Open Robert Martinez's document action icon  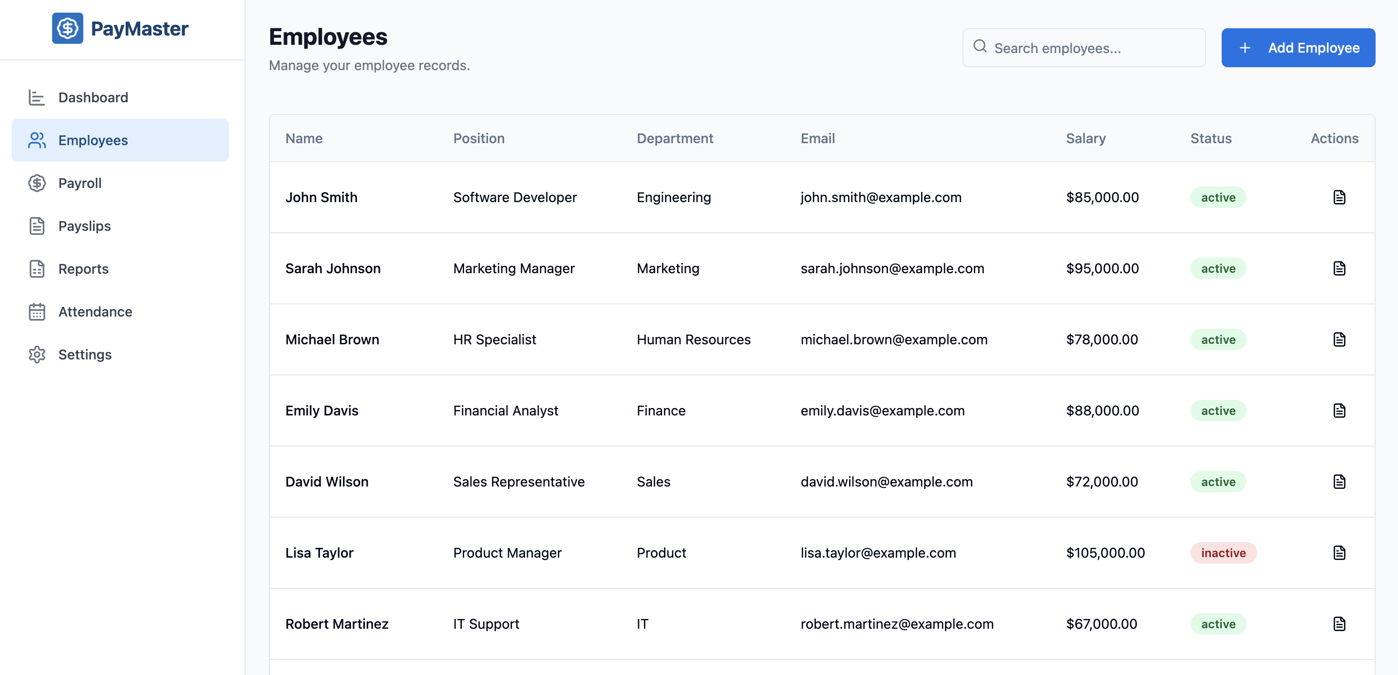[1339, 624]
